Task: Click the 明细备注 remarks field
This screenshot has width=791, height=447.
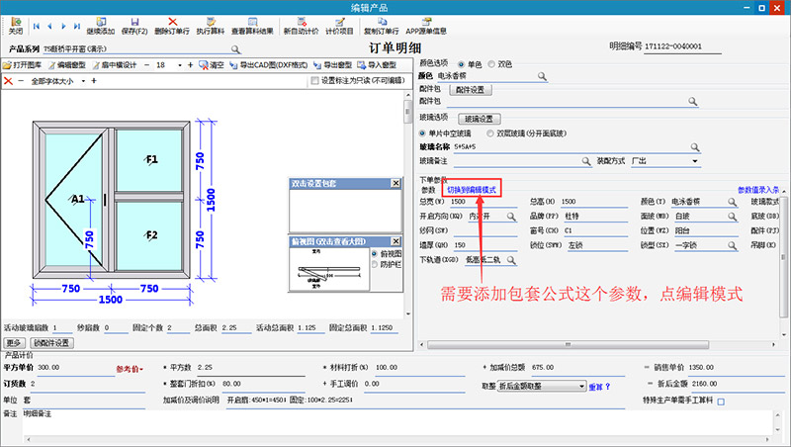Action: click(397, 422)
